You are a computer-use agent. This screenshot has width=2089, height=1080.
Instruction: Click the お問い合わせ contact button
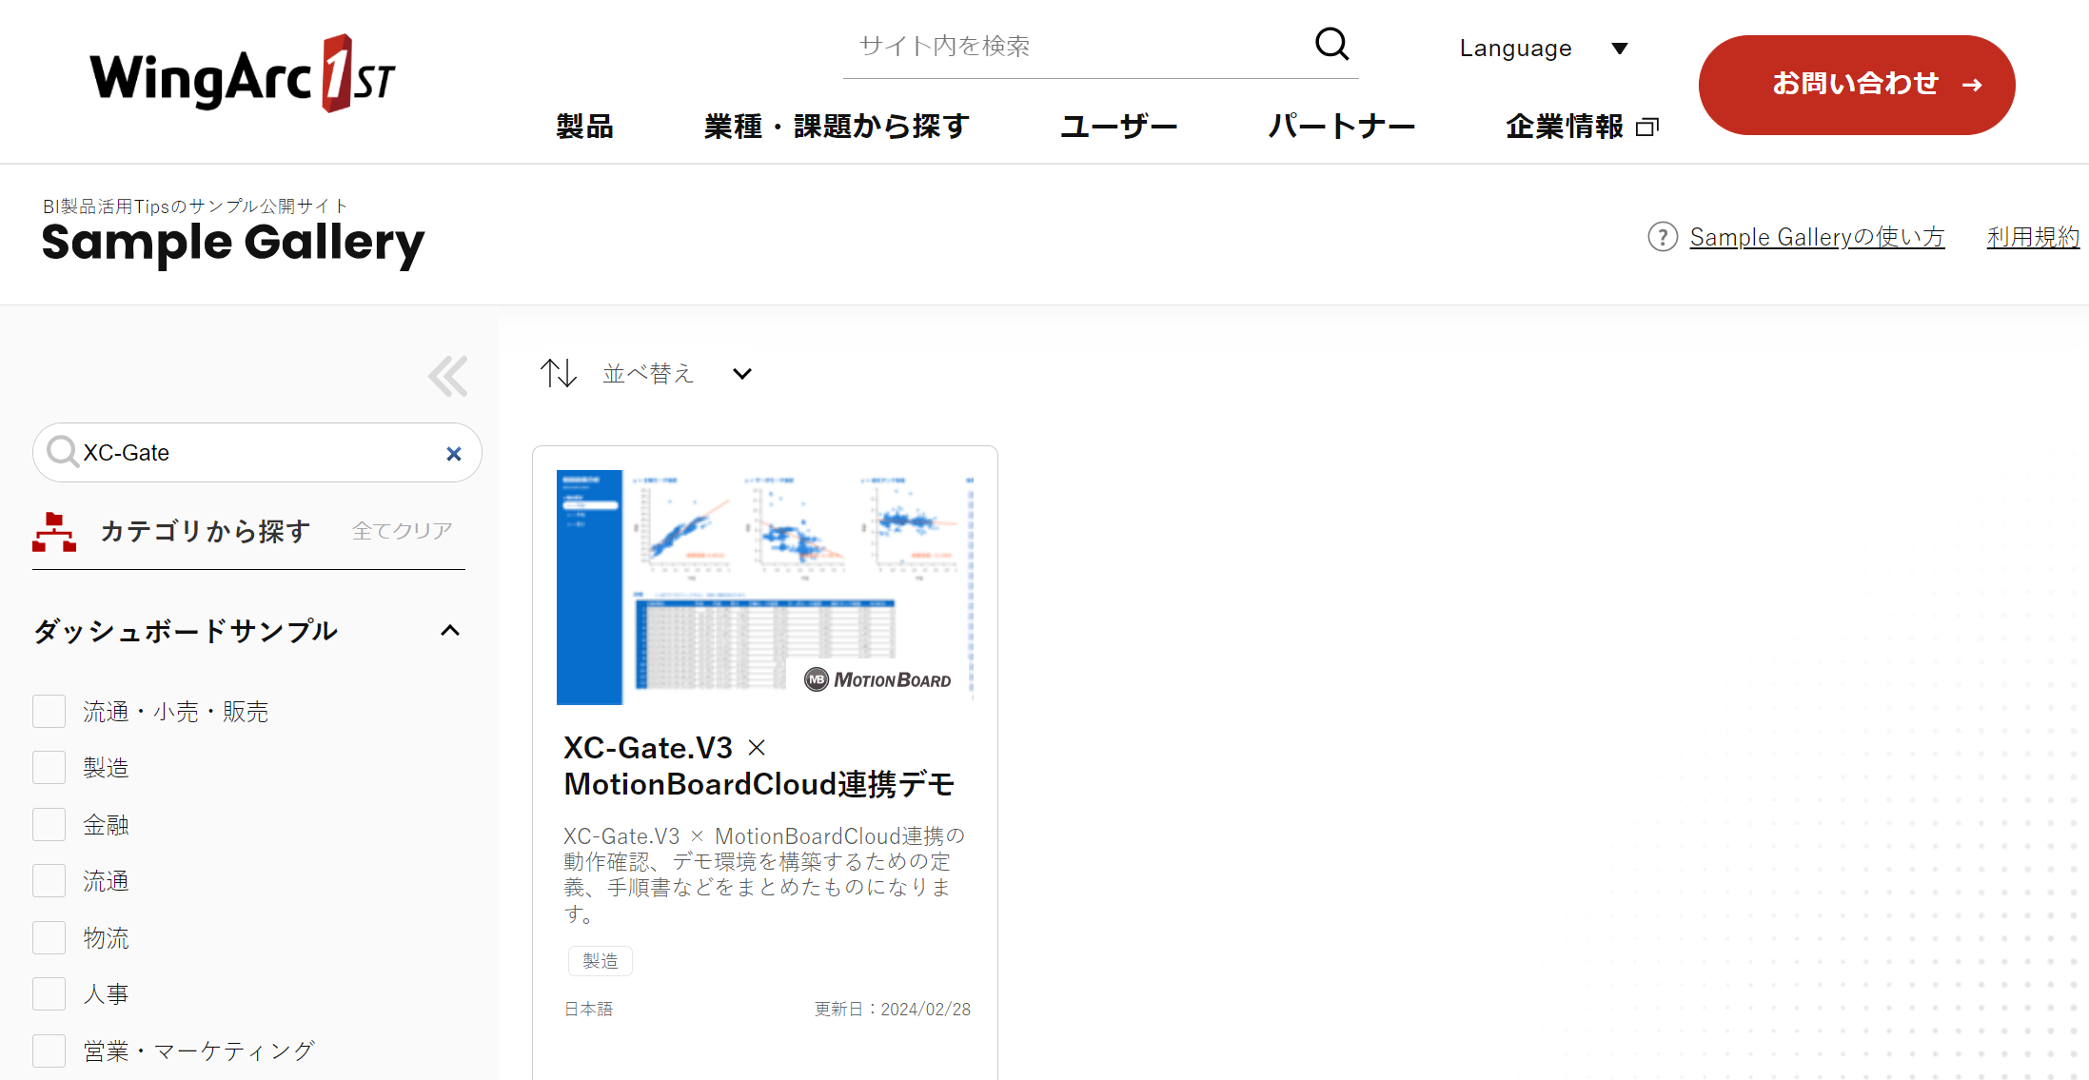pyautogui.click(x=1856, y=85)
